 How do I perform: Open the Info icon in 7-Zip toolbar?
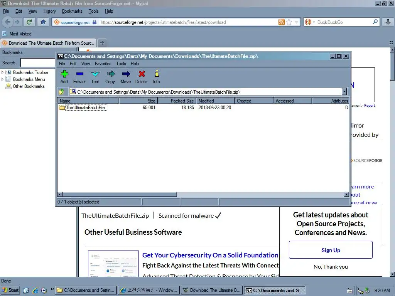click(157, 77)
